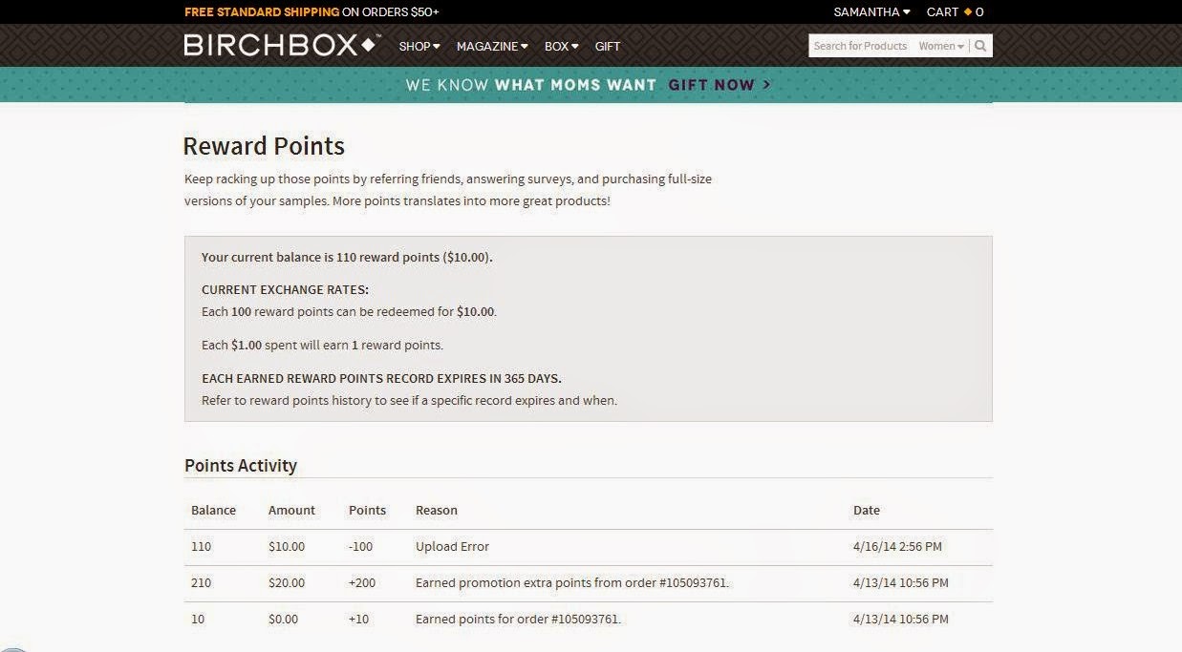
Task: Click the Birchbox logo
Action: point(282,45)
